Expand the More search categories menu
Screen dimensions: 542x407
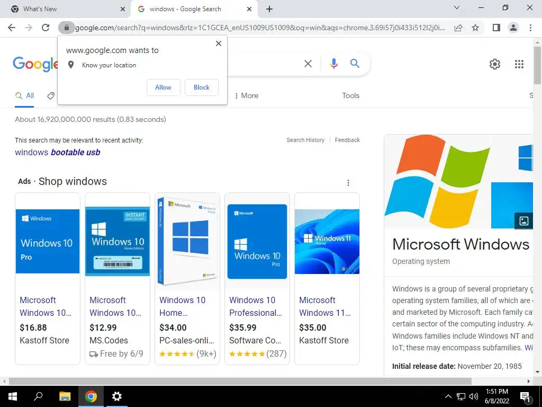coord(247,95)
